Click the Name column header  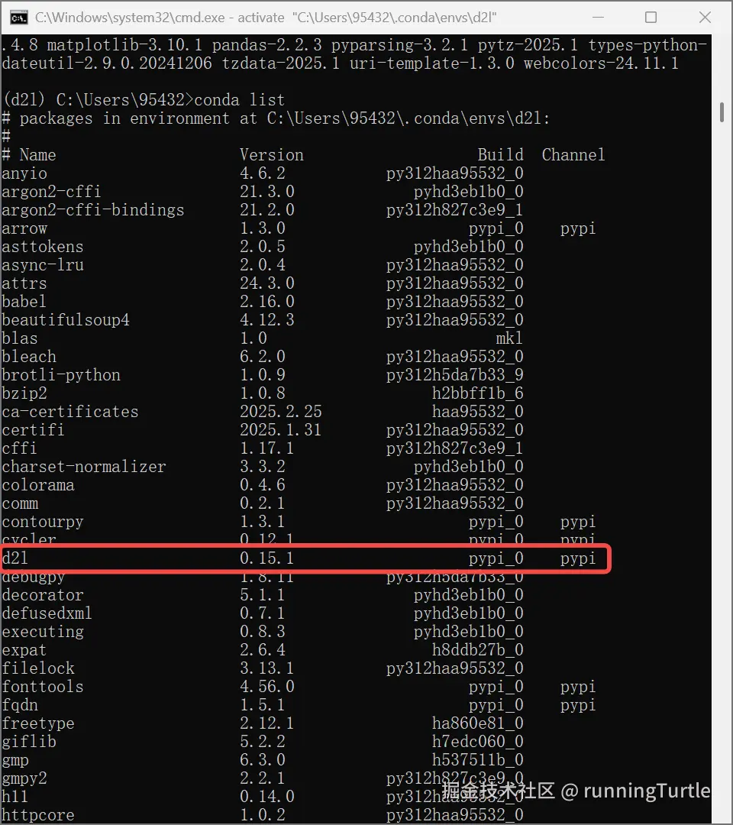tap(37, 154)
